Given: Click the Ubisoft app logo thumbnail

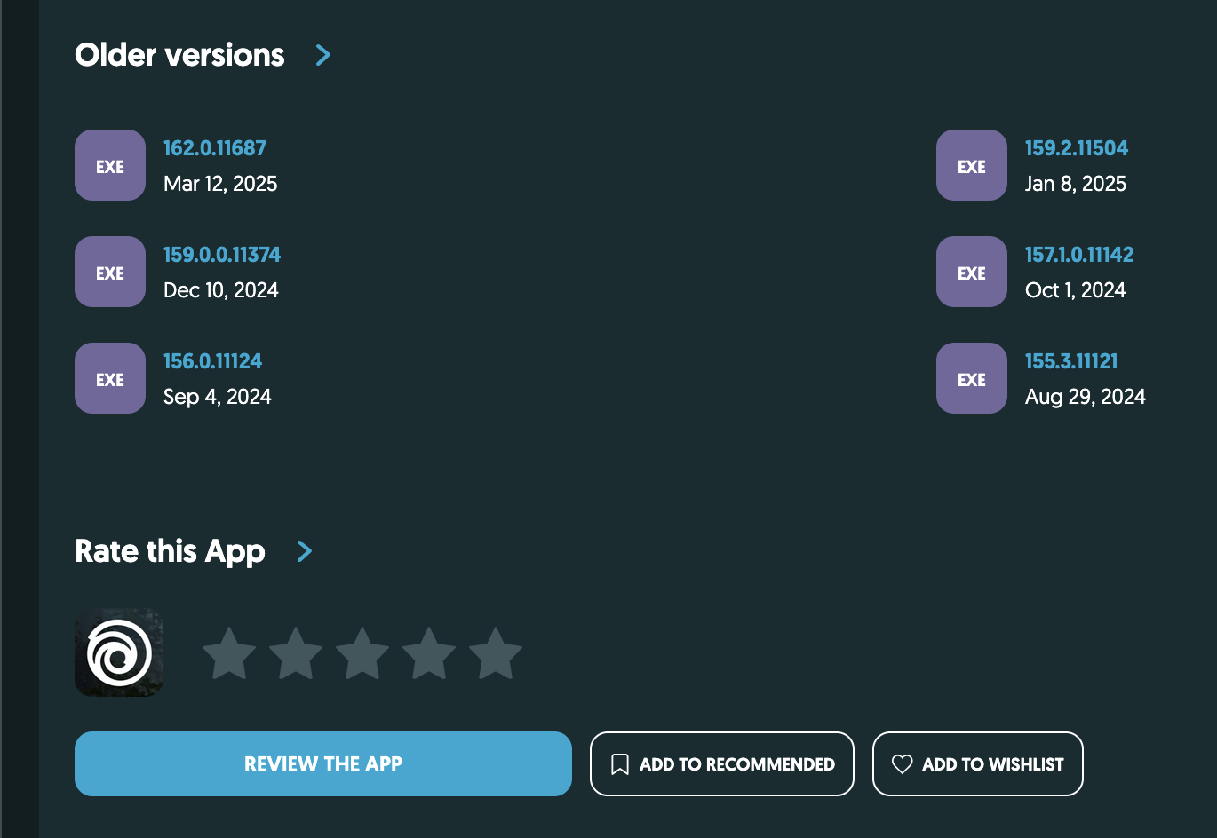Looking at the screenshot, I should [x=119, y=652].
